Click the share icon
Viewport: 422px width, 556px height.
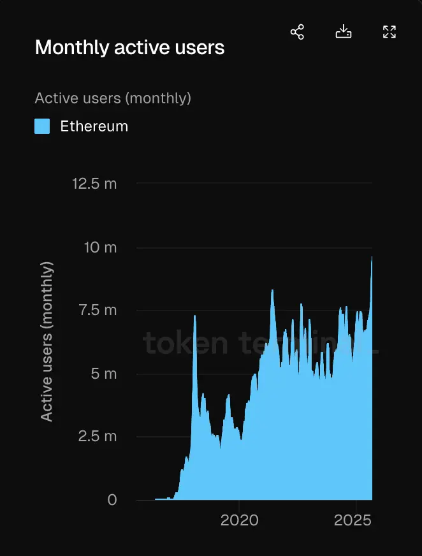click(297, 32)
